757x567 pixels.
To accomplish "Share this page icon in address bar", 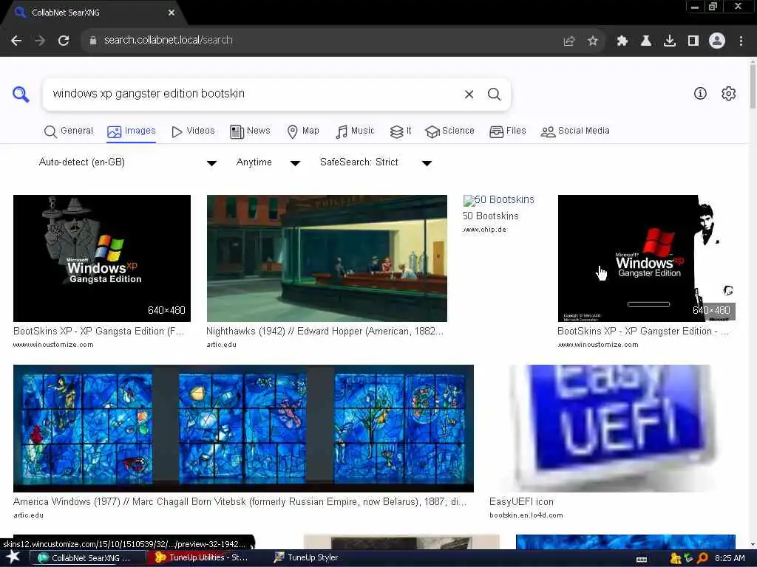I will 569,41.
